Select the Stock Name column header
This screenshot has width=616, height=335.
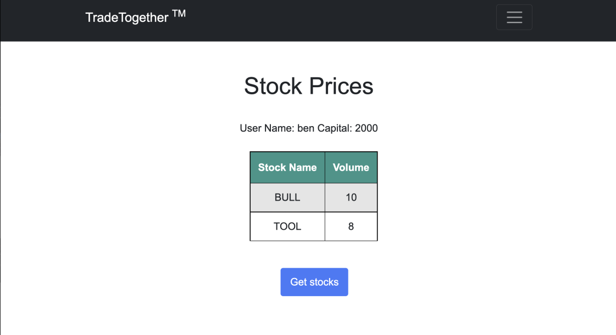pyautogui.click(x=287, y=167)
